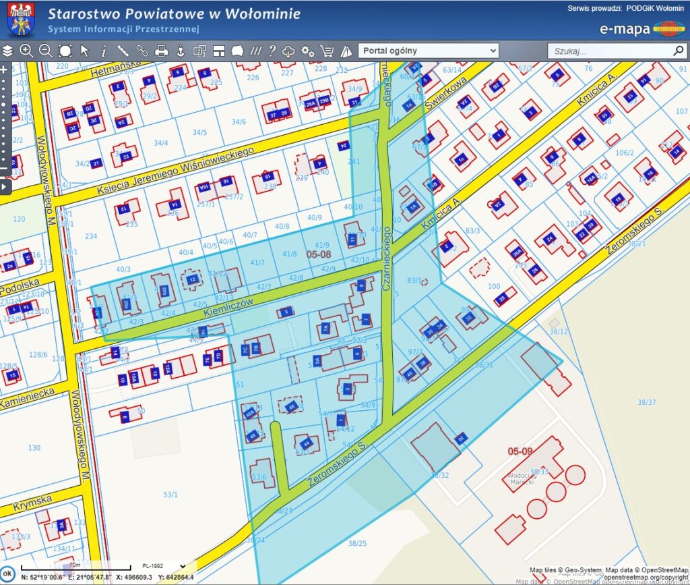This screenshot has height=585, width=690.
Task: Copy map link with chain icon
Action: point(142,51)
